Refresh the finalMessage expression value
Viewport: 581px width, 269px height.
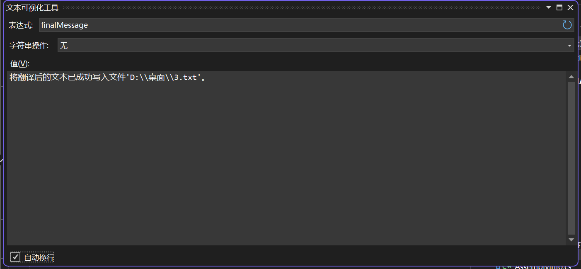pyautogui.click(x=567, y=25)
